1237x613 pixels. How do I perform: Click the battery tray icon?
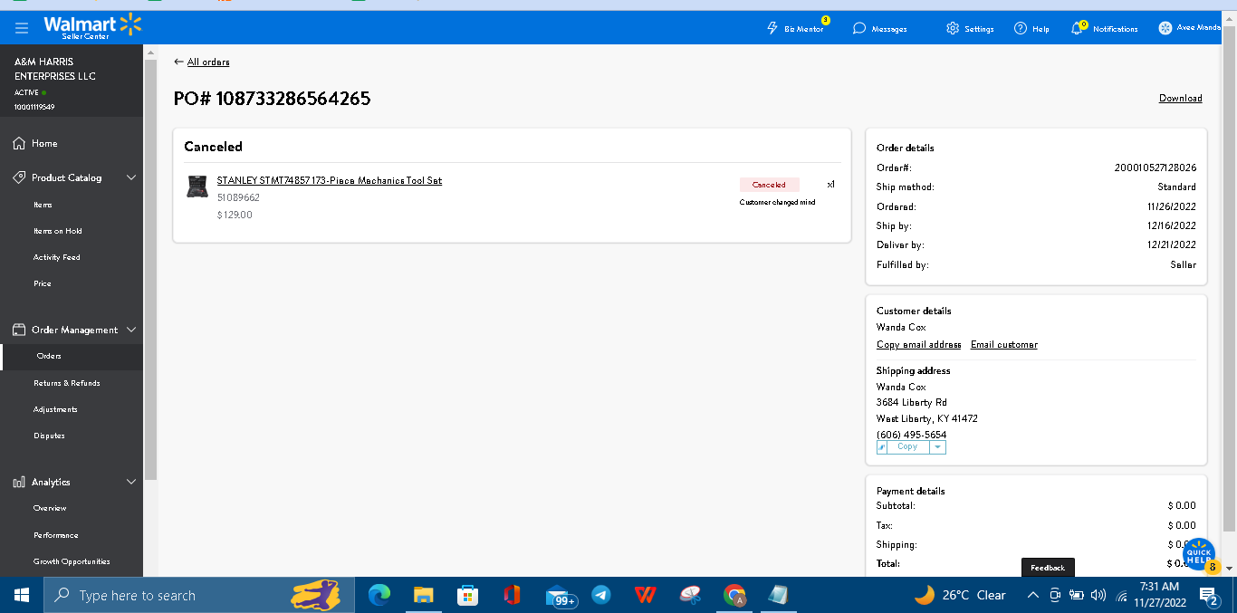point(1077,595)
